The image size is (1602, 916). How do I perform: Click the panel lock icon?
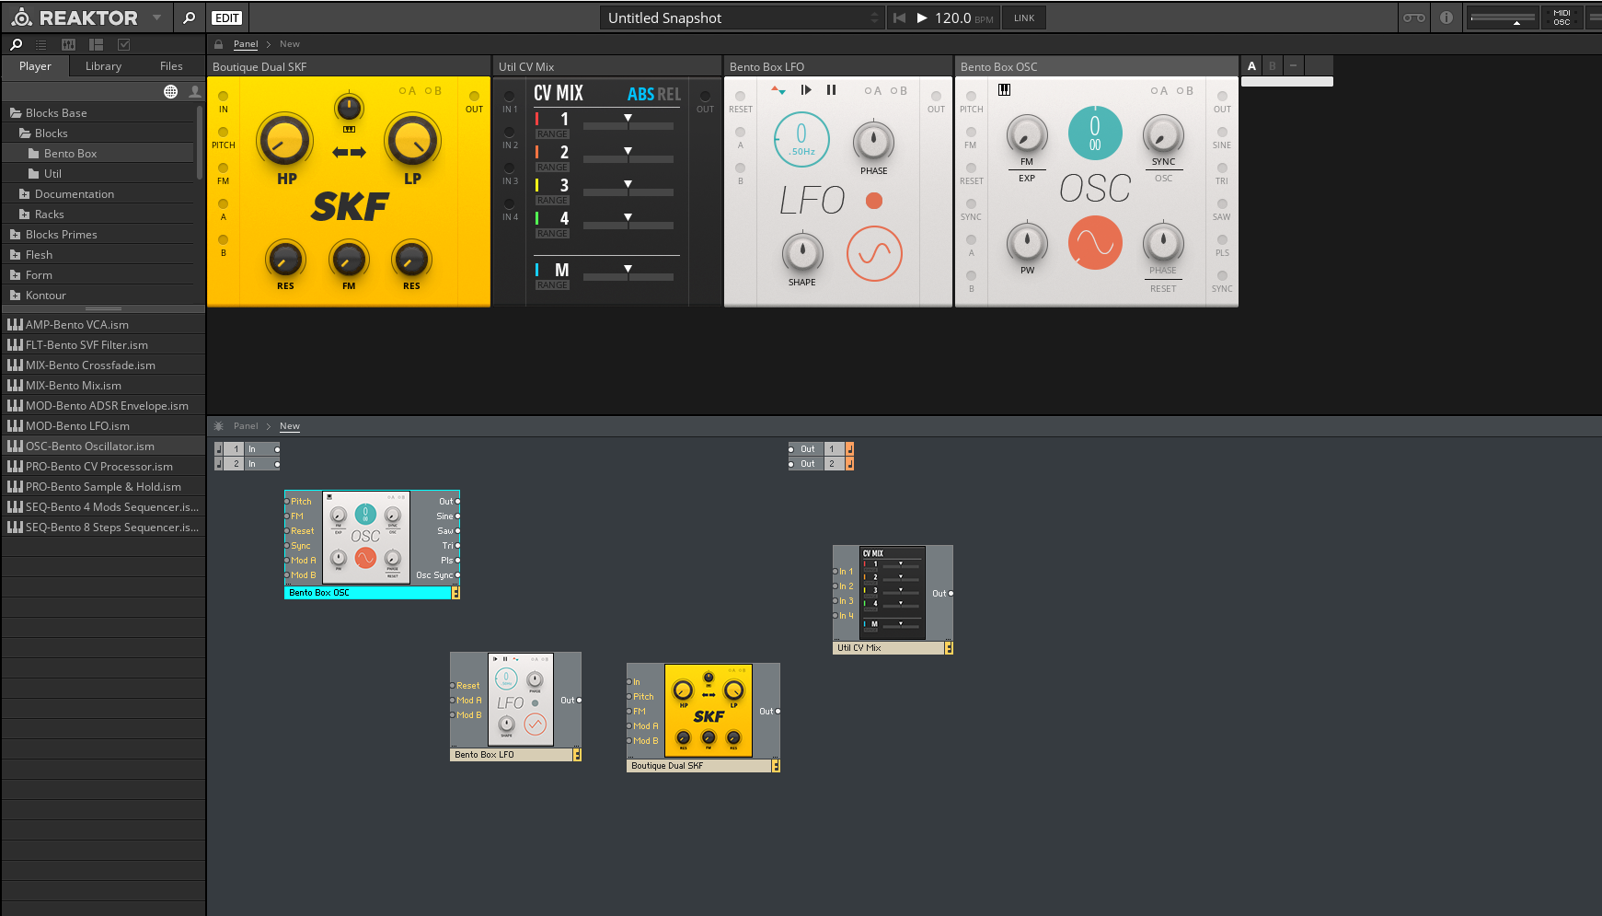coord(219,44)
